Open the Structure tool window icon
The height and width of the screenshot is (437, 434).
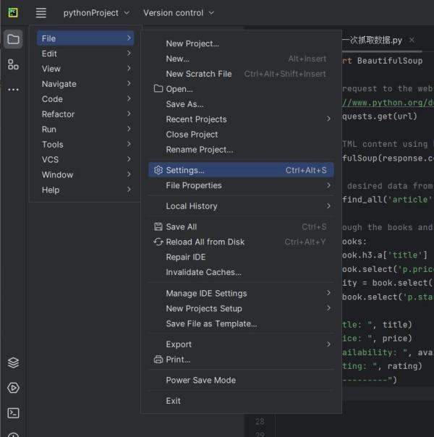point(13,64)
